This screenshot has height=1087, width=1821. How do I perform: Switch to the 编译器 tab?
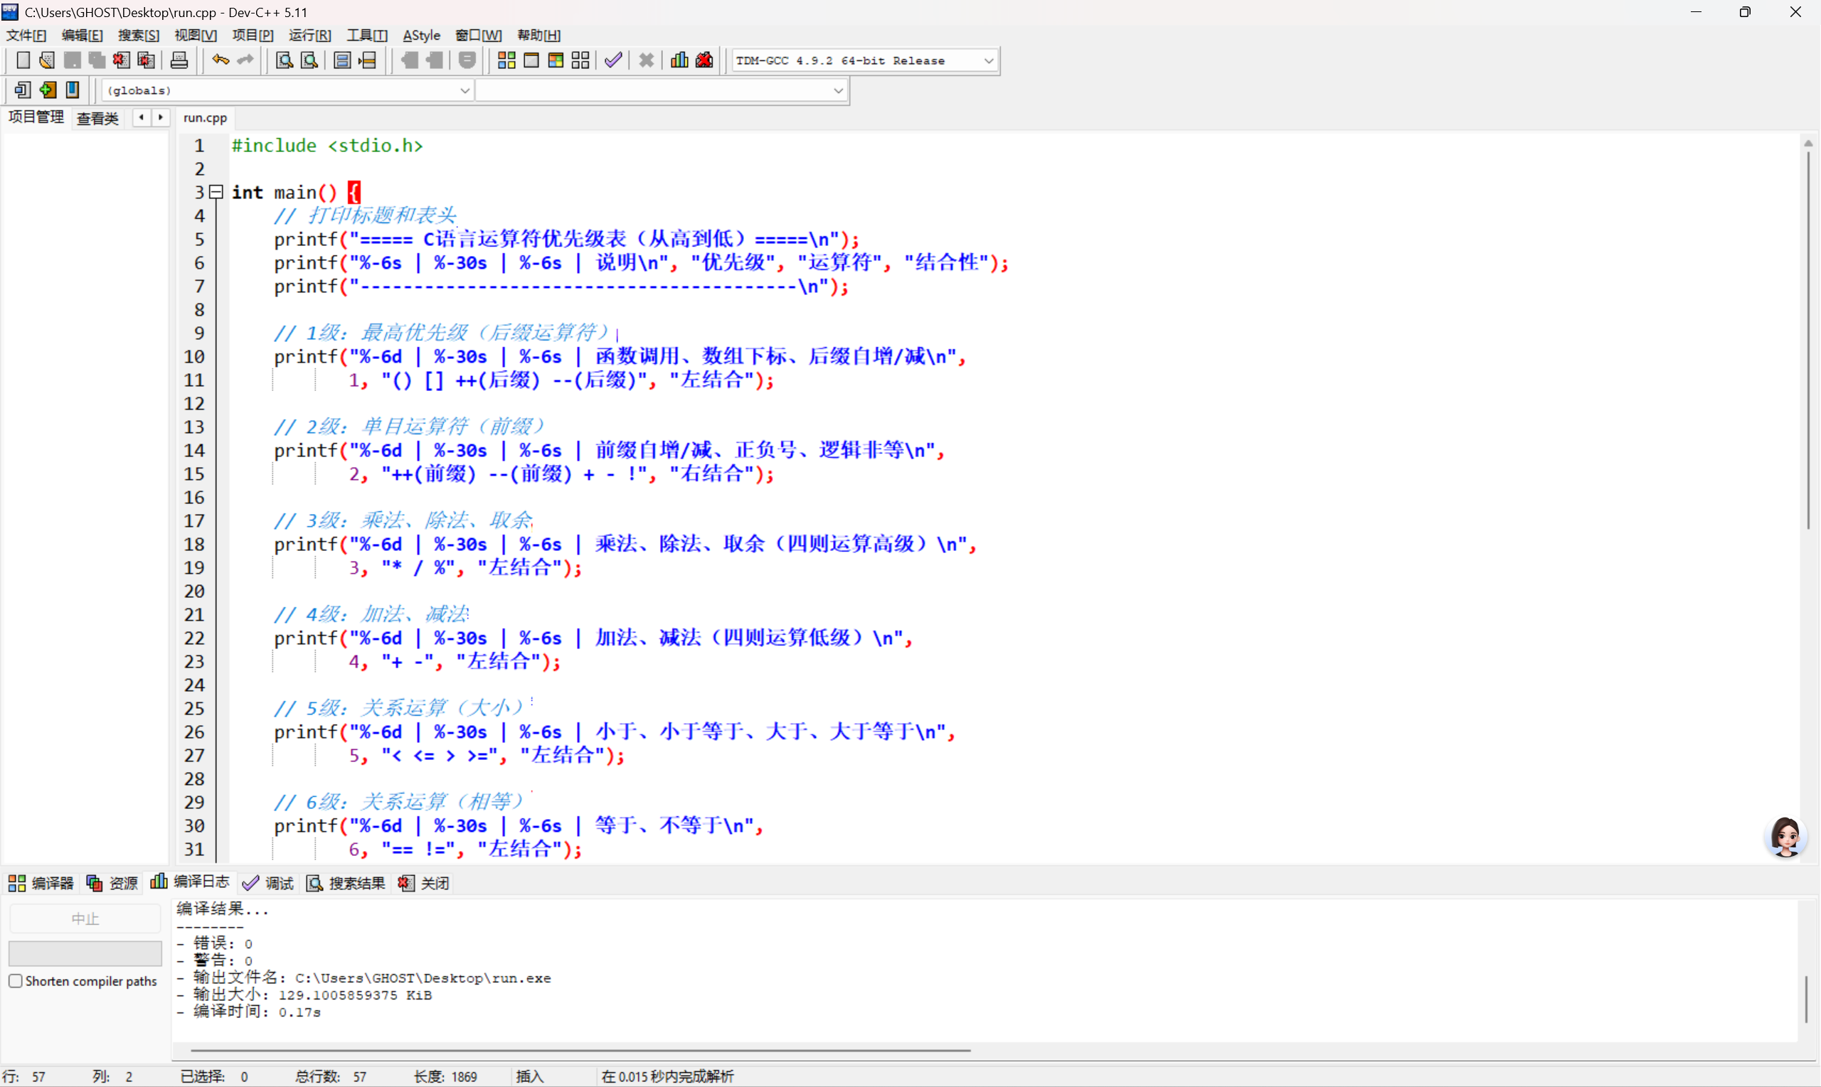pyautogui.click(x=41, y=883)
